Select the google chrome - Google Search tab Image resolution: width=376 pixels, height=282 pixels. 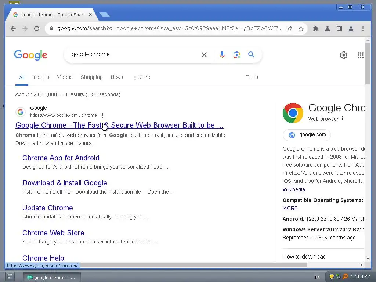[52, 15]
